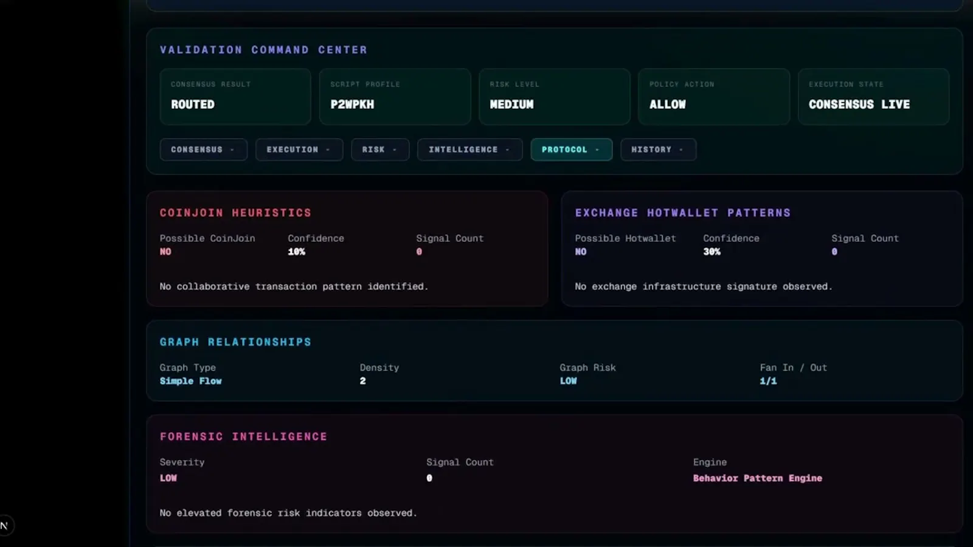This screenshot has height=547, width=973.
Task: Click the round N badge icon
Action: click(4, 526)
